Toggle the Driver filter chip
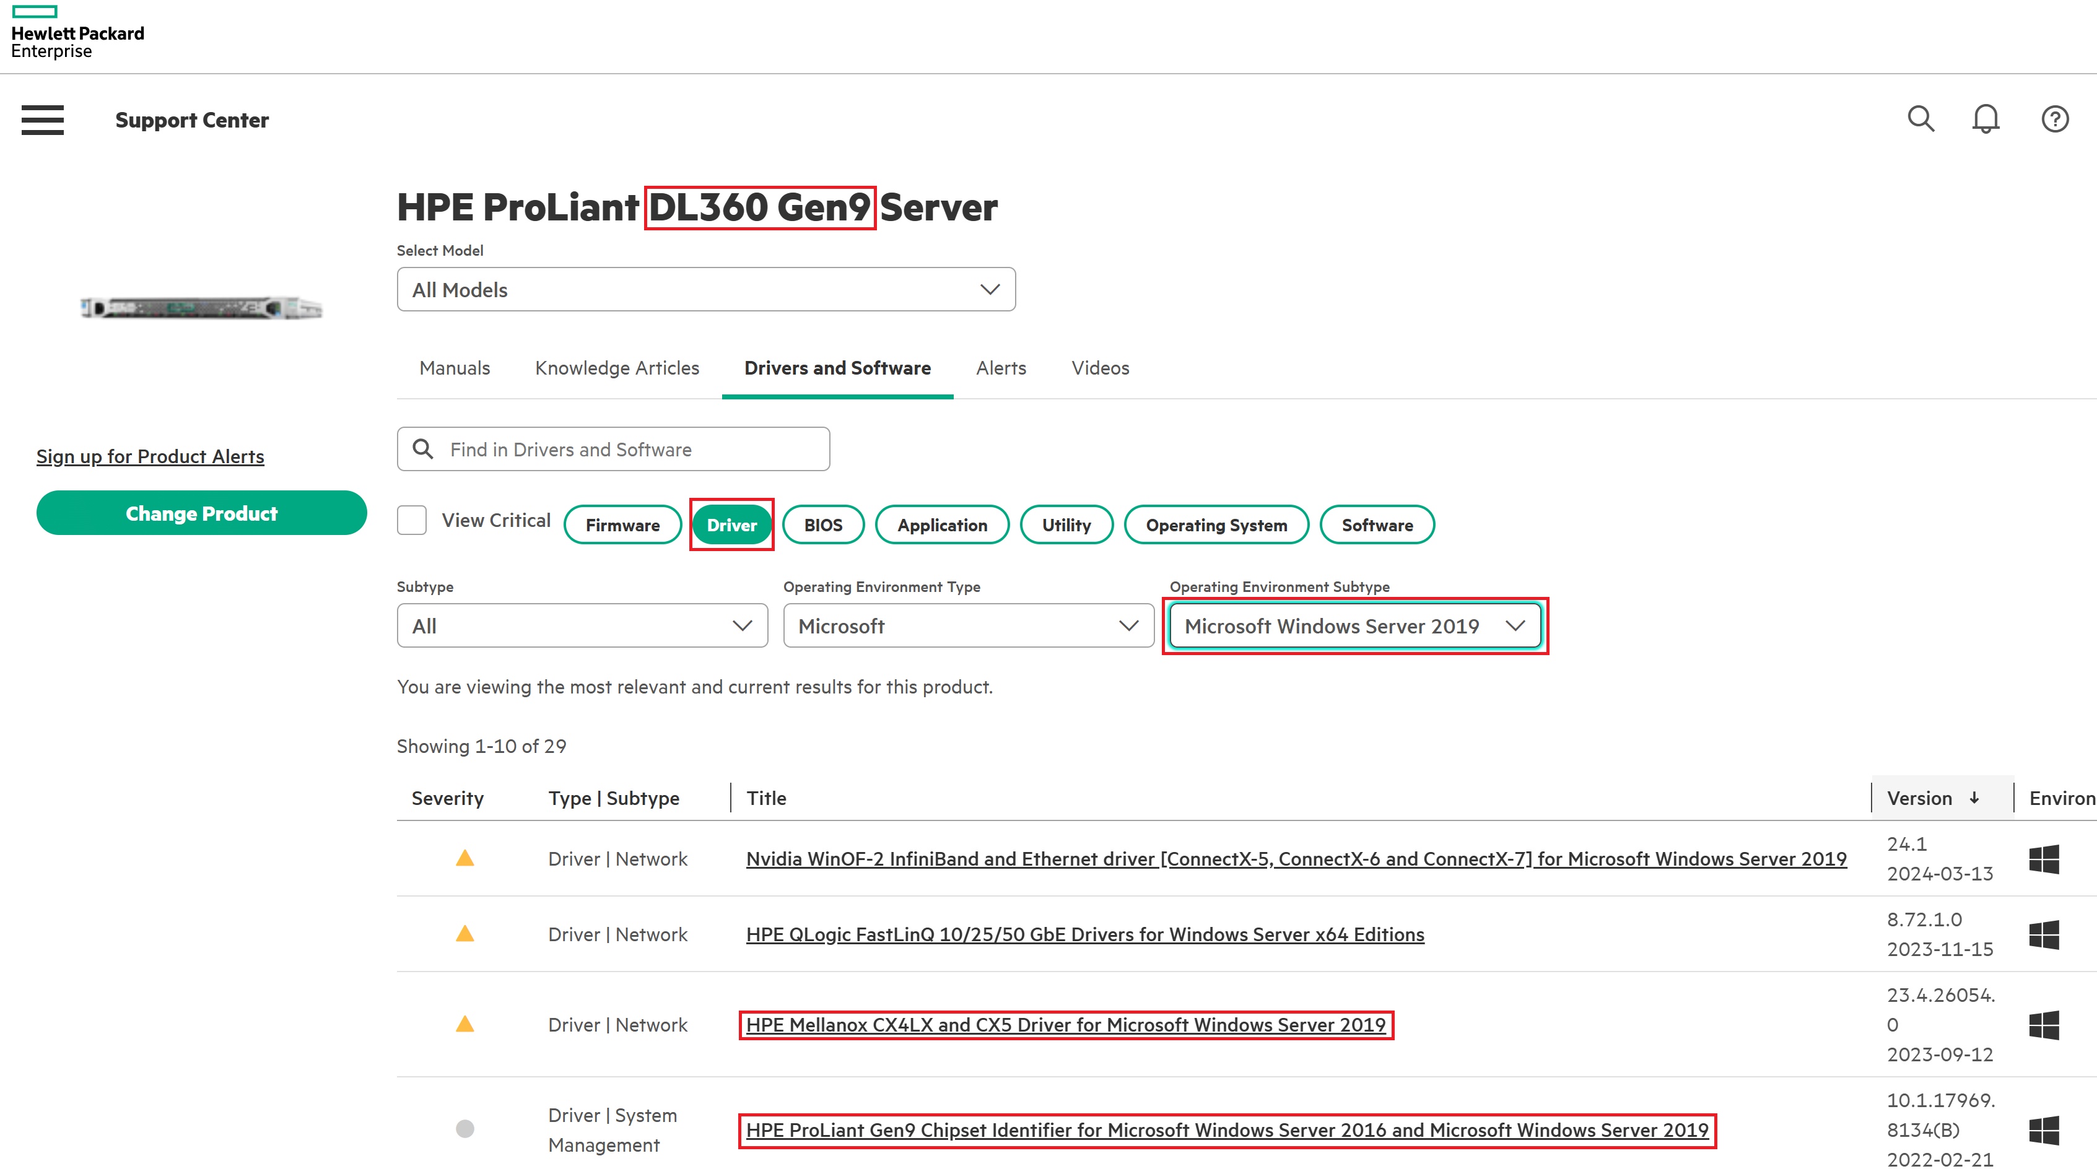 tap(732, 525)
